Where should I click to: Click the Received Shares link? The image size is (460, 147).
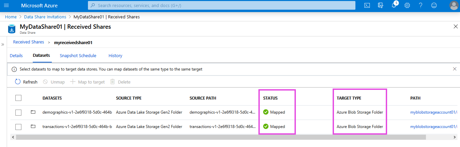click(28, 42)
